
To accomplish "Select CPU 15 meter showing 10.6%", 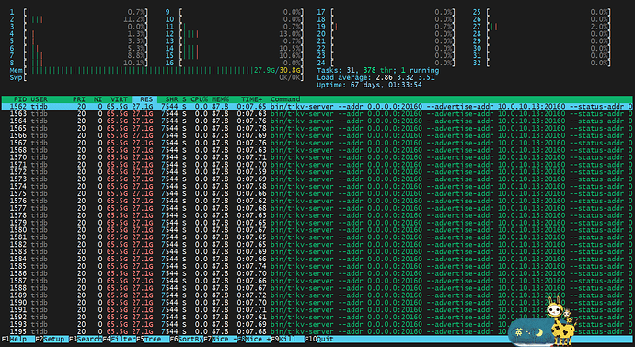I will click(235, 55).
